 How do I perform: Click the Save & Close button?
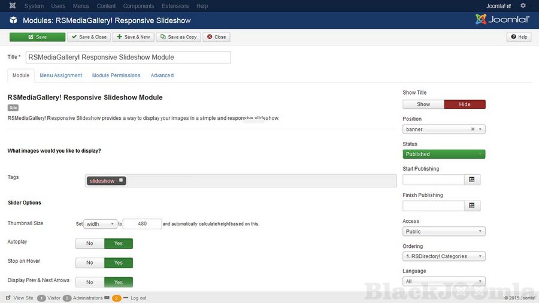(x=89, y=37)
